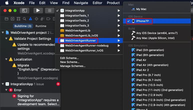This screenshot has height=110, width=193.
Task: Select iPad Air (4th generation) simulator
Action: click(x=157, y=65)
